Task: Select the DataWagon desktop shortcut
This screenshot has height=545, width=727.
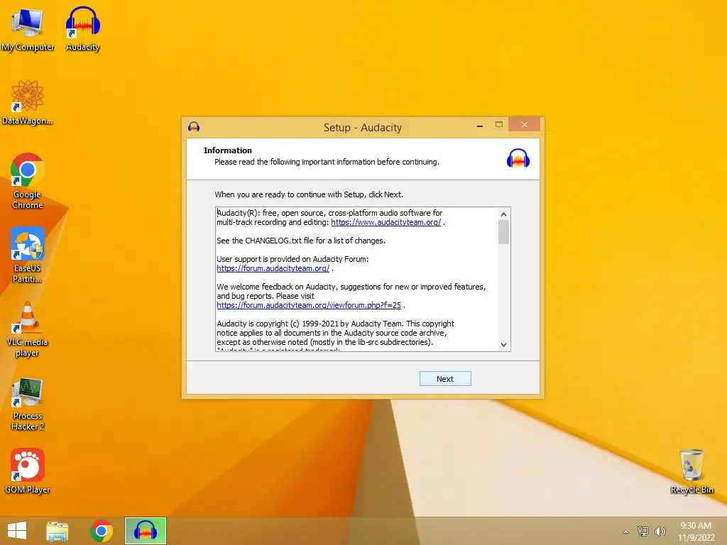Action: [x=28, y=102]
